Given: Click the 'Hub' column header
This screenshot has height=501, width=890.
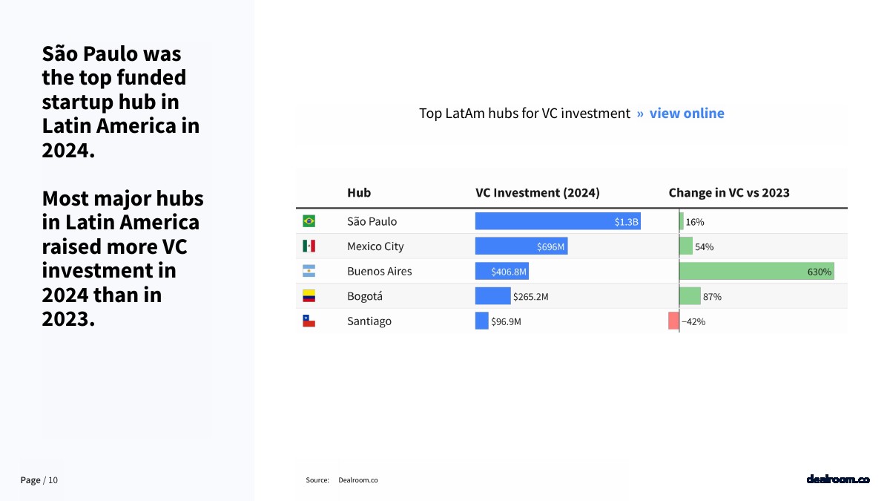Looking at the screenshot, I should [x=359, y=193].
